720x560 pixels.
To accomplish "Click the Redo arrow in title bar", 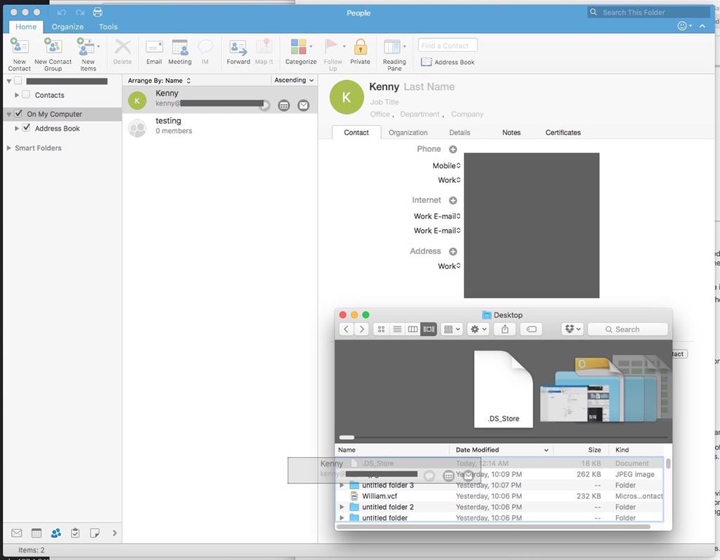I will point(80,13).
